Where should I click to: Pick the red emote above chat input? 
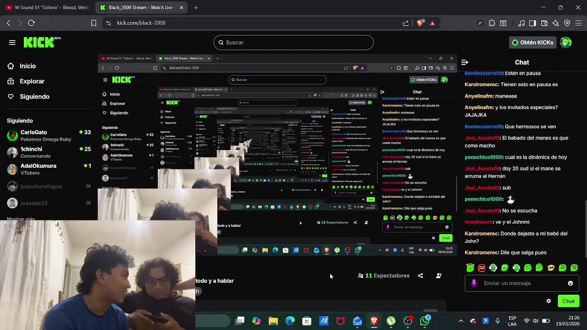[x=482, y=268]
